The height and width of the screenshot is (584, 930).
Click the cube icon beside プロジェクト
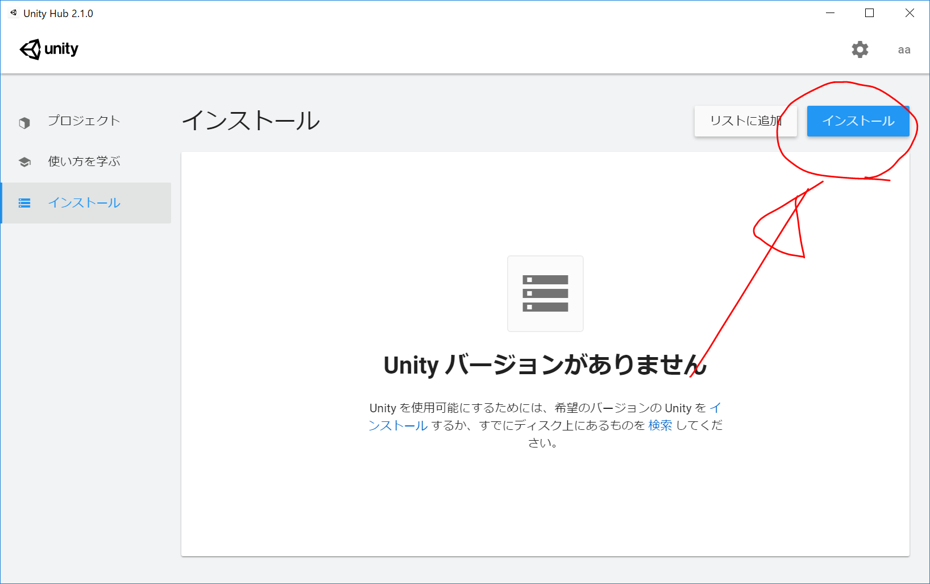pyautogui.click(x=24, y=122)
